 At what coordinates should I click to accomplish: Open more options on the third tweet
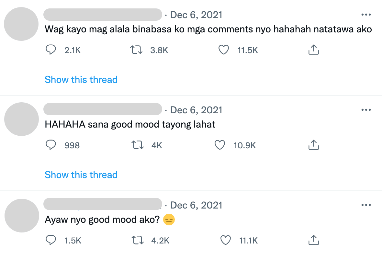pyautogui.click(x=366, y=205)
